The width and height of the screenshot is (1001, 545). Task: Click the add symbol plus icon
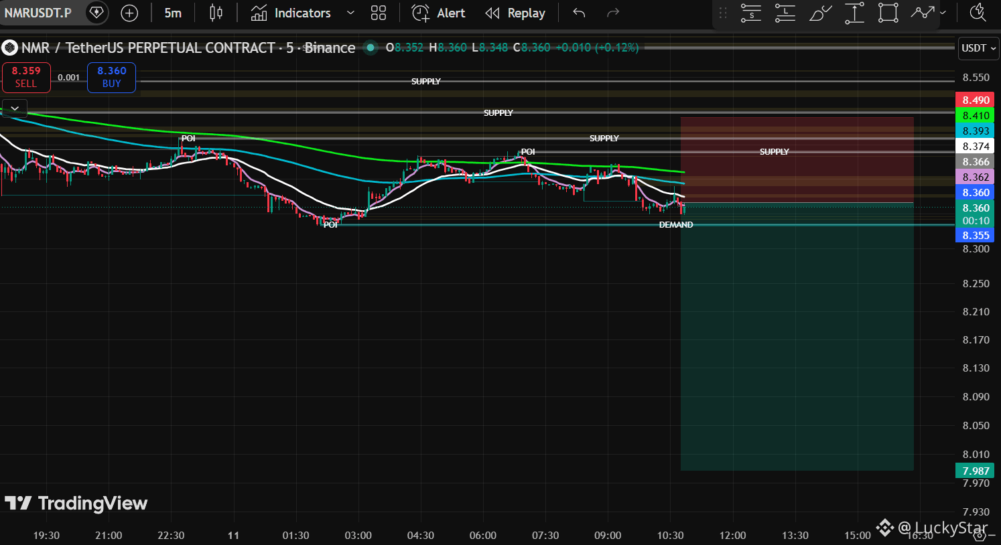coord(129,13)
